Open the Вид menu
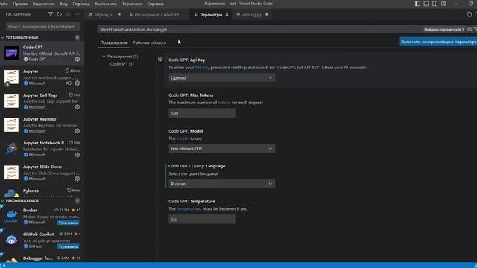477x268 pixels. pos(63,4)
